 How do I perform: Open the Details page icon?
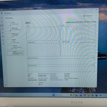click(3, 40)
